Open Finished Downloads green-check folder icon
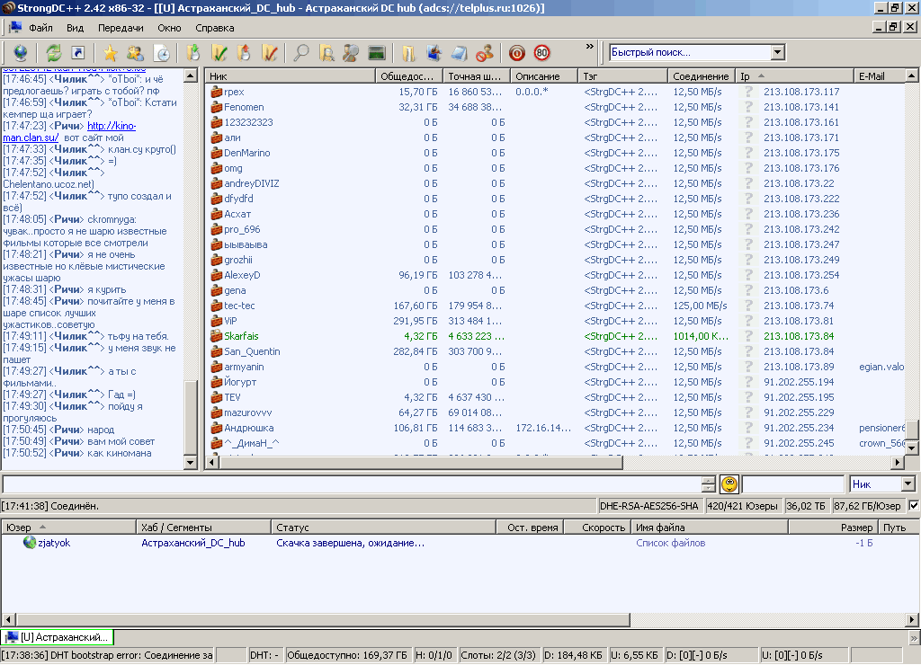 click(x=219, y=53)
